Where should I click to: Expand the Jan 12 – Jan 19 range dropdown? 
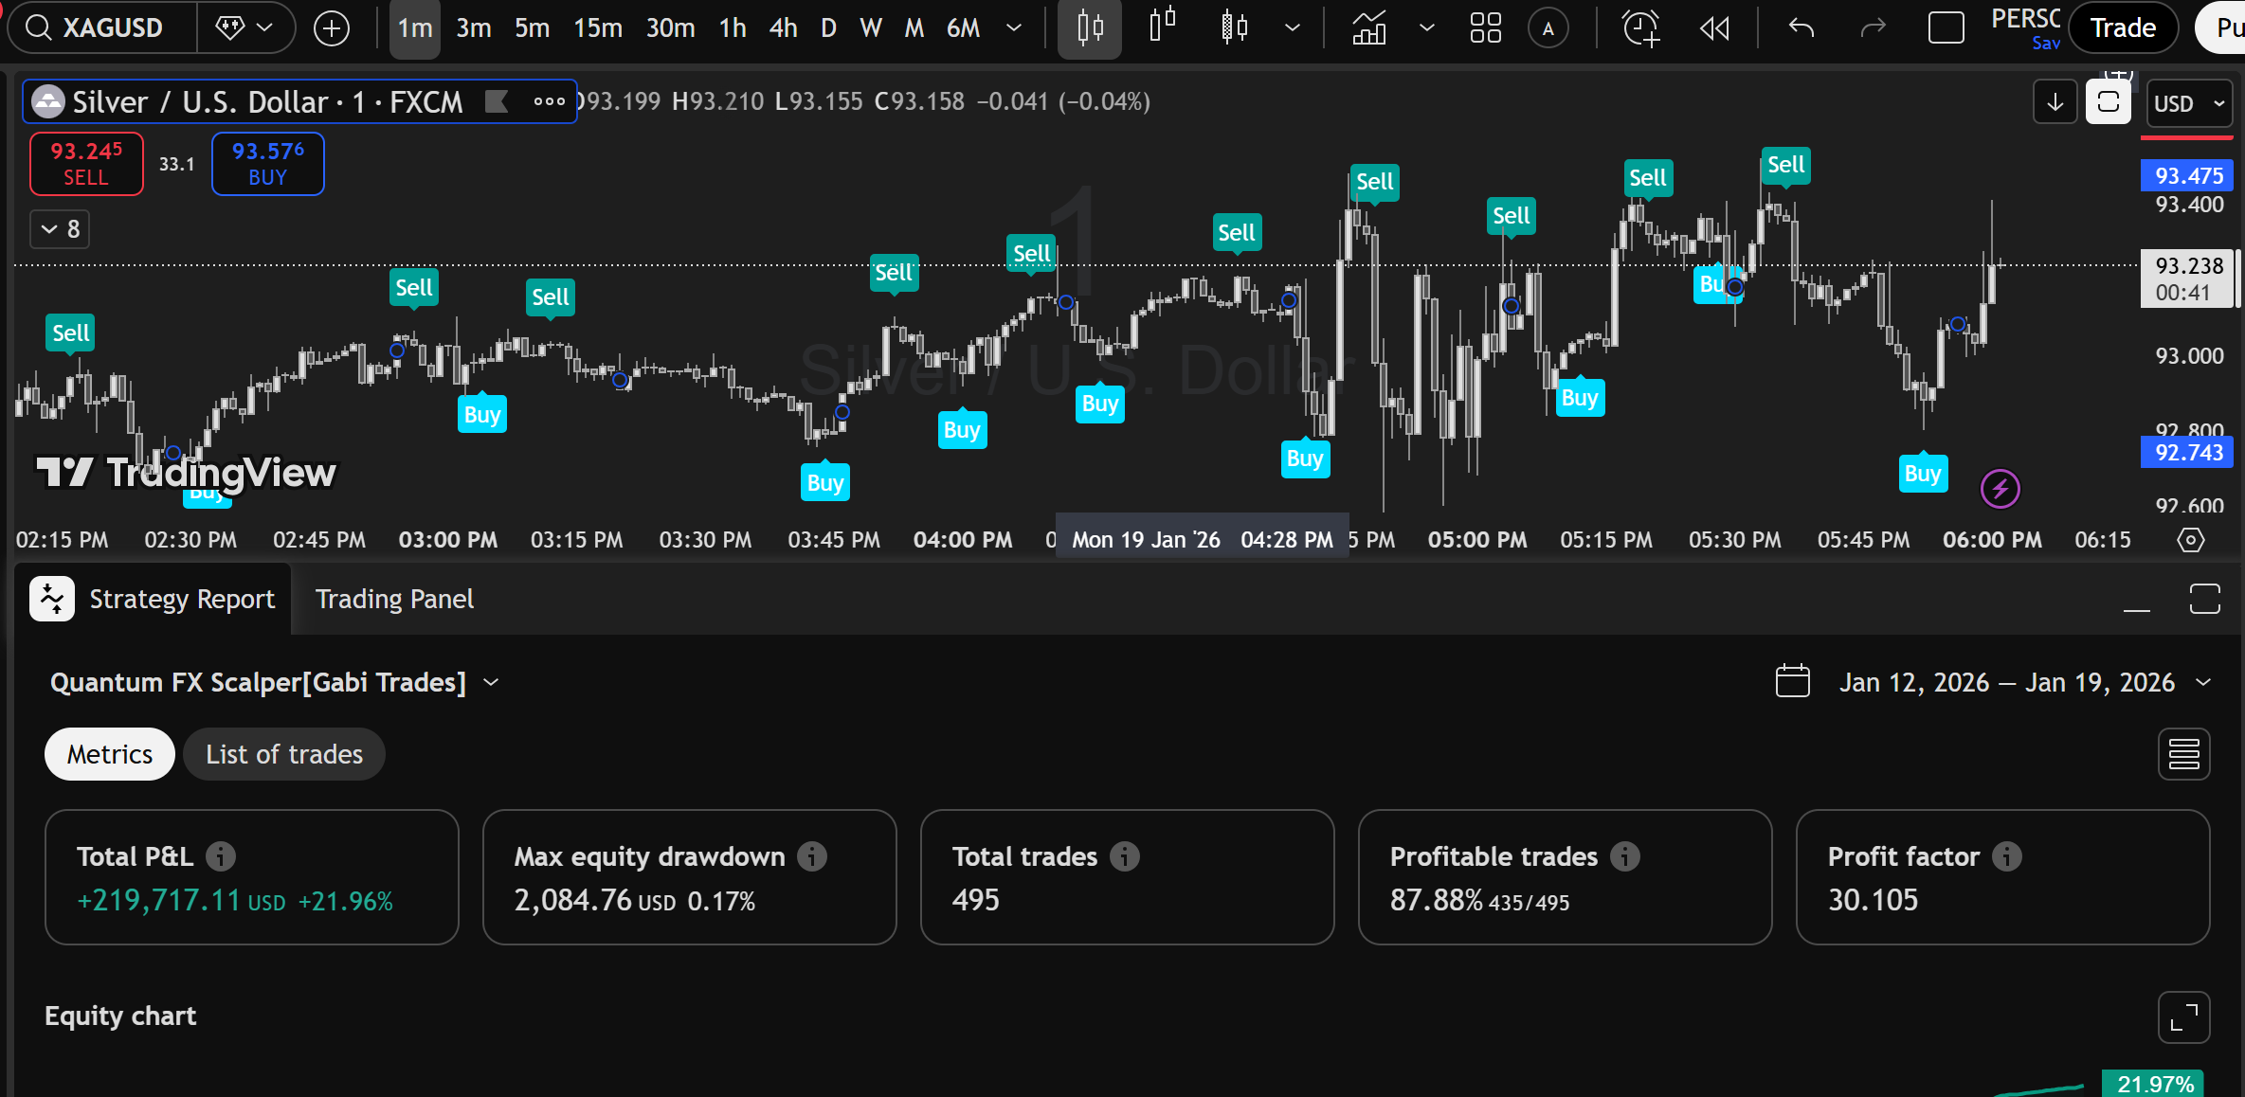2204,682
